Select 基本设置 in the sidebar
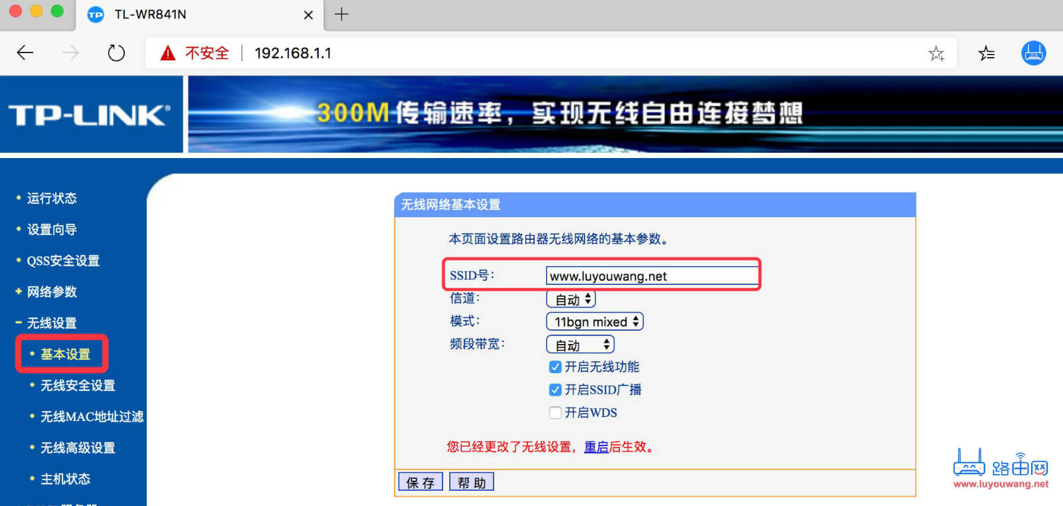This screenshot has width=1063, height=506. coord(65,354)
